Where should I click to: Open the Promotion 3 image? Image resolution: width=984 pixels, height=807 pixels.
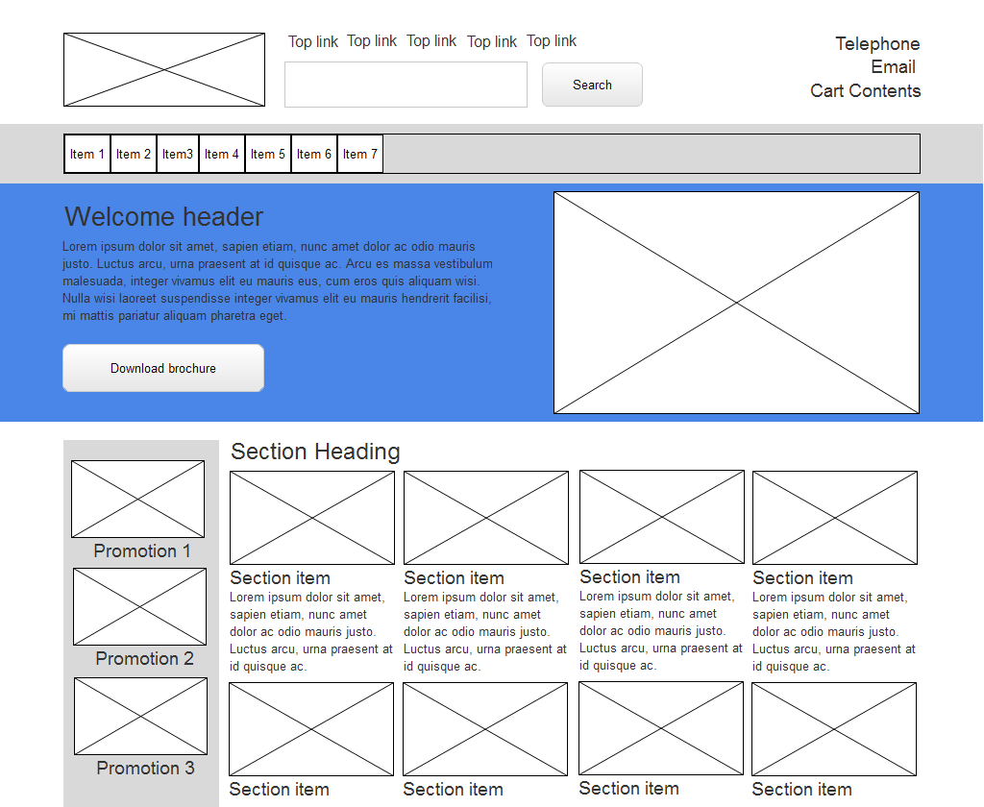click(140, 716)
